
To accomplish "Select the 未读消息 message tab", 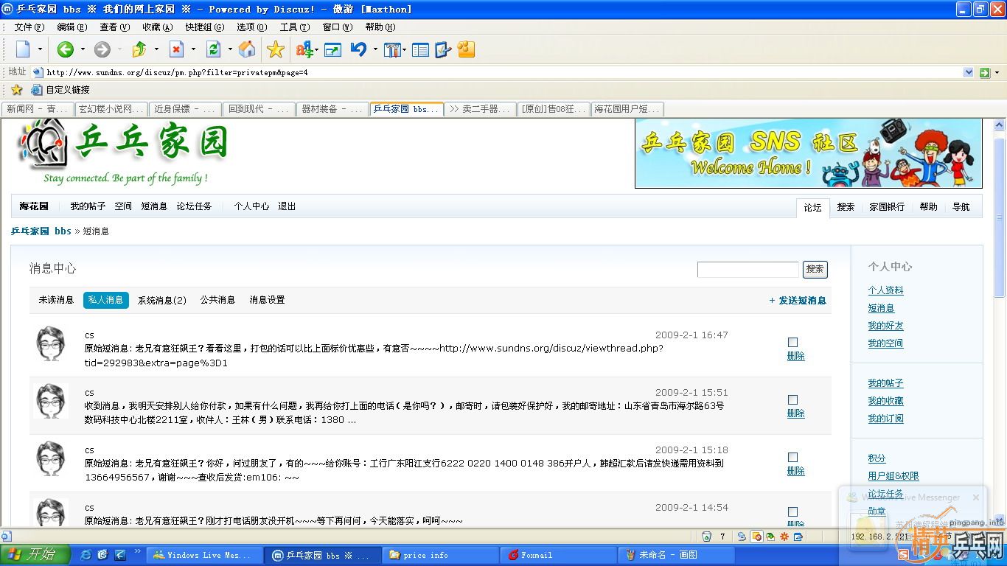I will (x=56, y=300).
